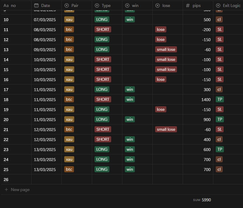Screen dimensions: 243x208
Task: Click the plus icon next to New page
Action: click(x=6, y=190)
